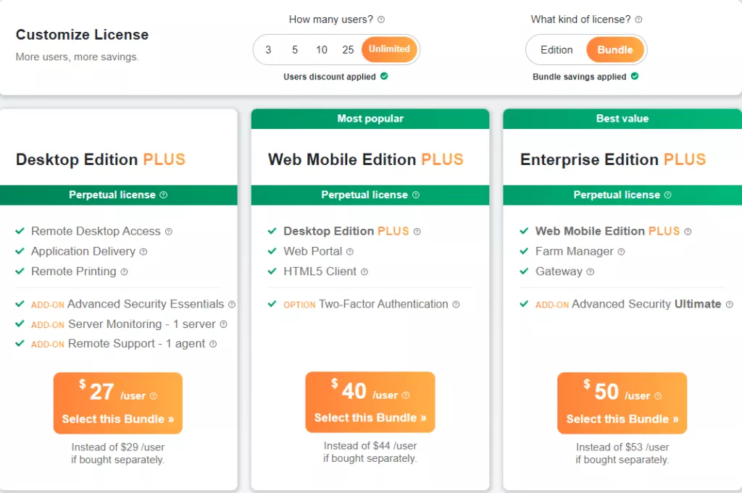
Task: Switch the license type to 'Edition'
Action: point(556,49)
